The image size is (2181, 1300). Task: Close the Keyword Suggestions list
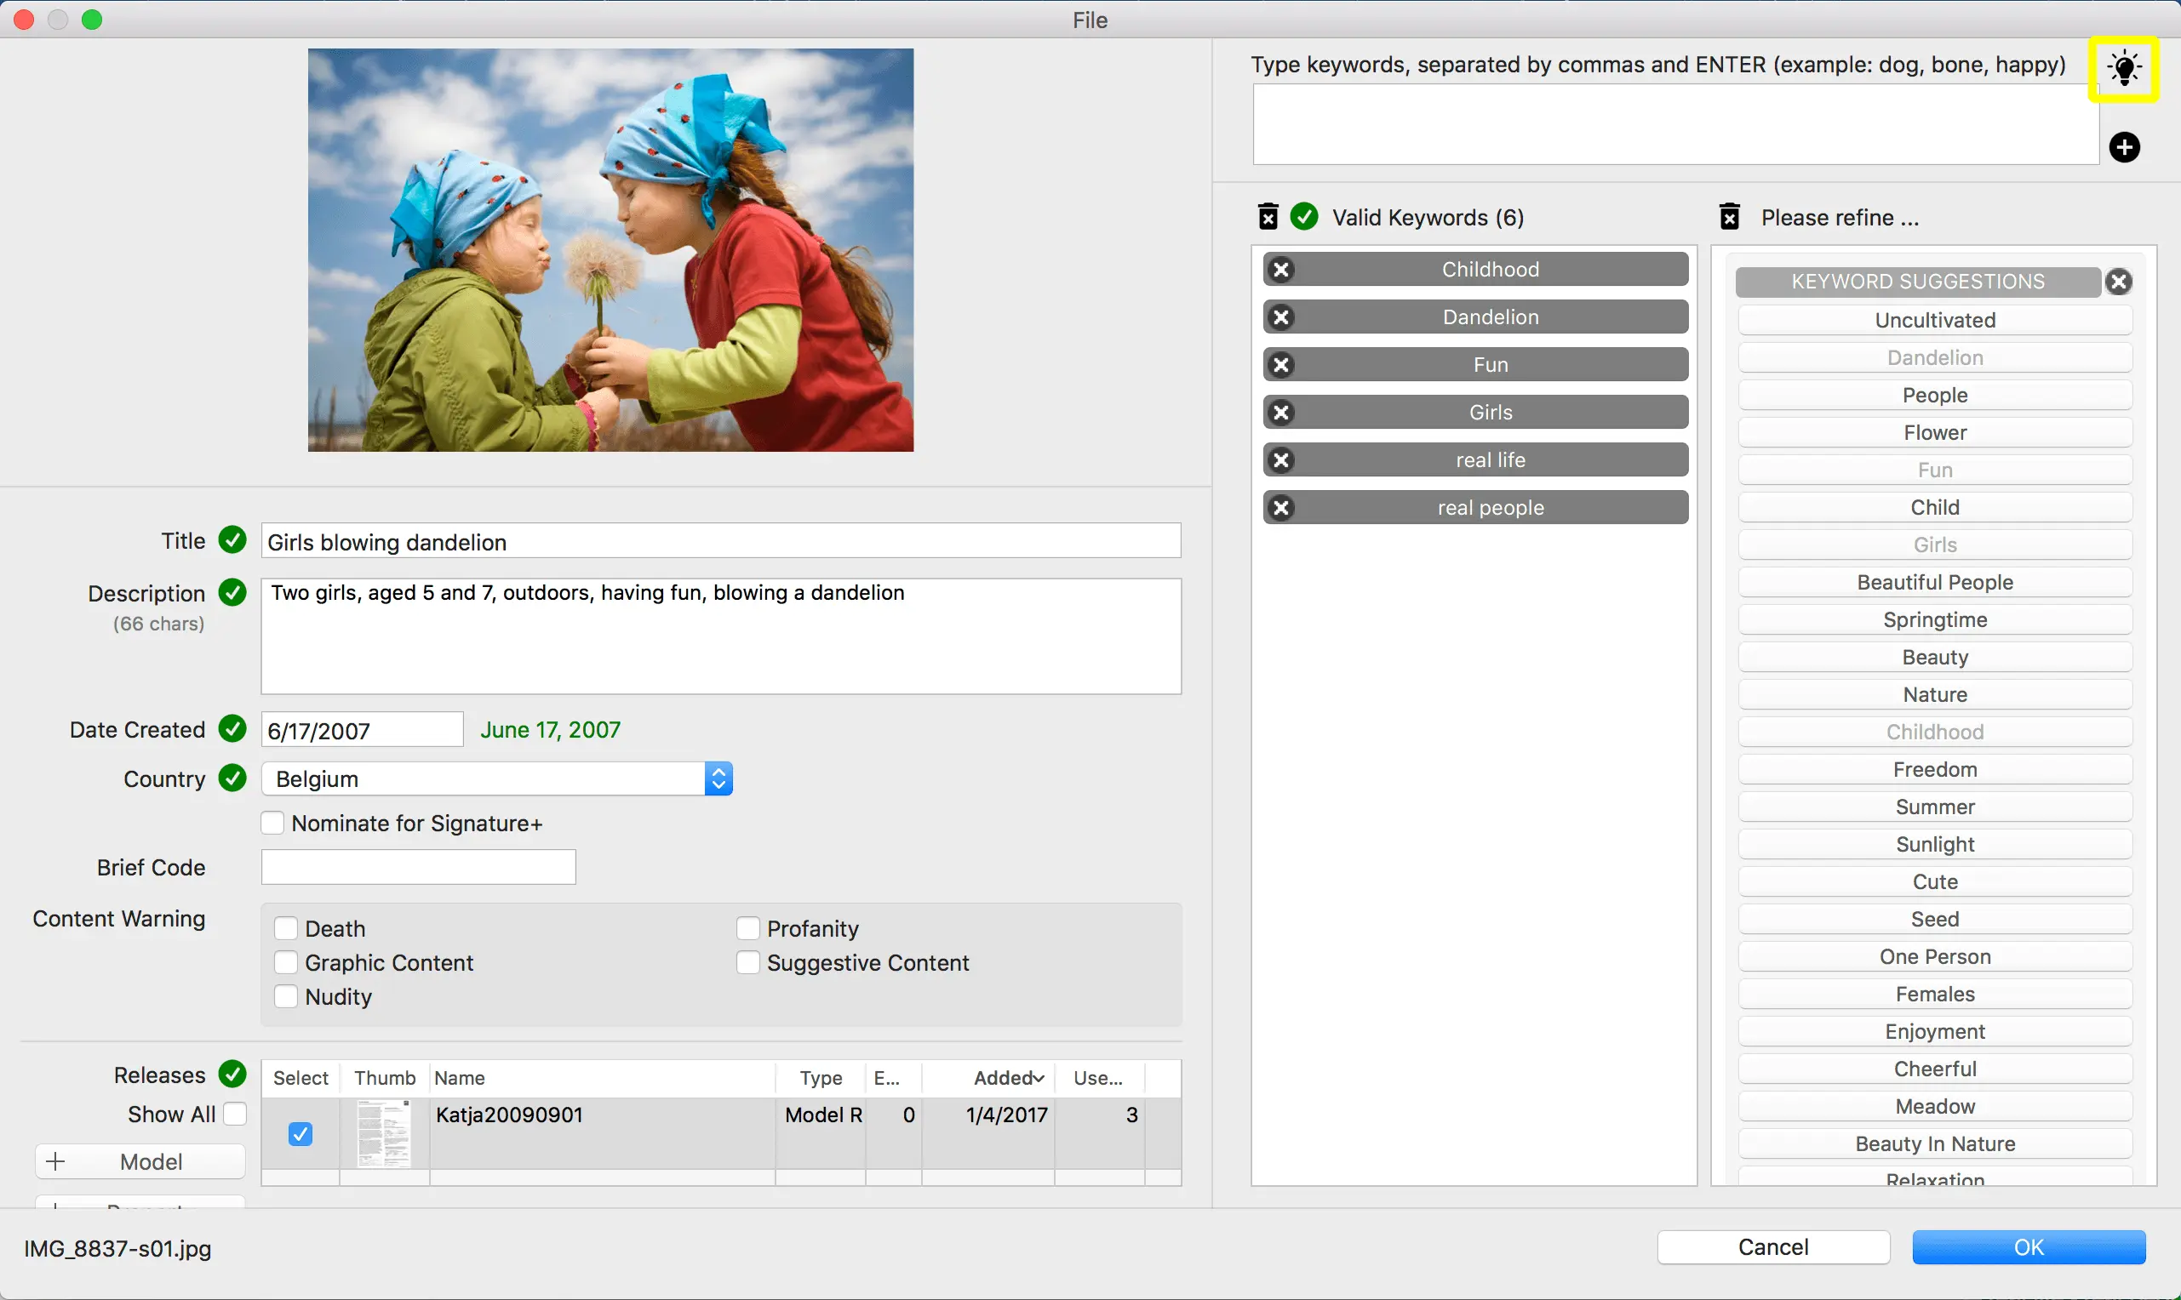pos(2118,282)
